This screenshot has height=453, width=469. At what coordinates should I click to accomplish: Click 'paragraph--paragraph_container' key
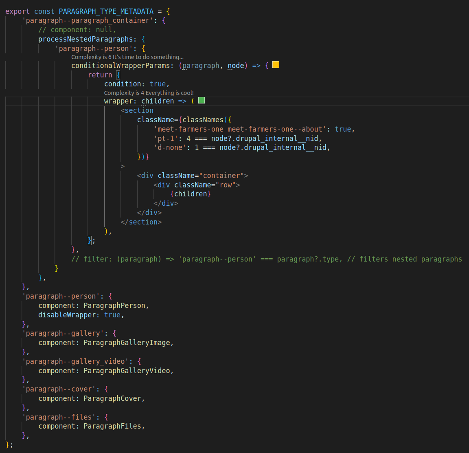(x=88, y=20)
